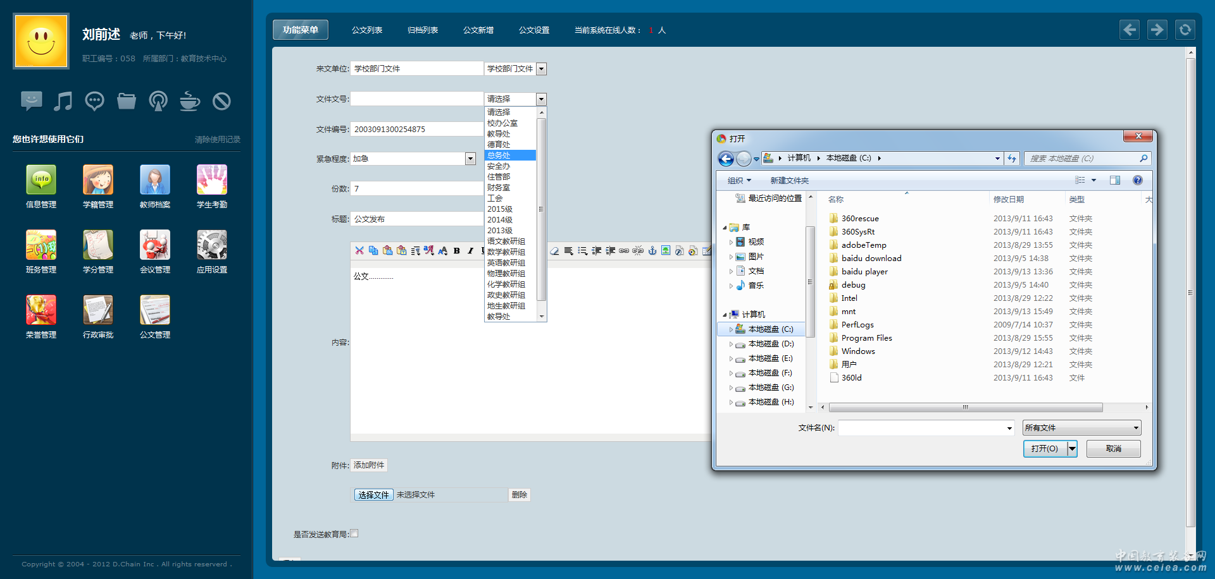Click the music note icon in sidebar
Screen dimensions: 1215x579
pos(63,101)
